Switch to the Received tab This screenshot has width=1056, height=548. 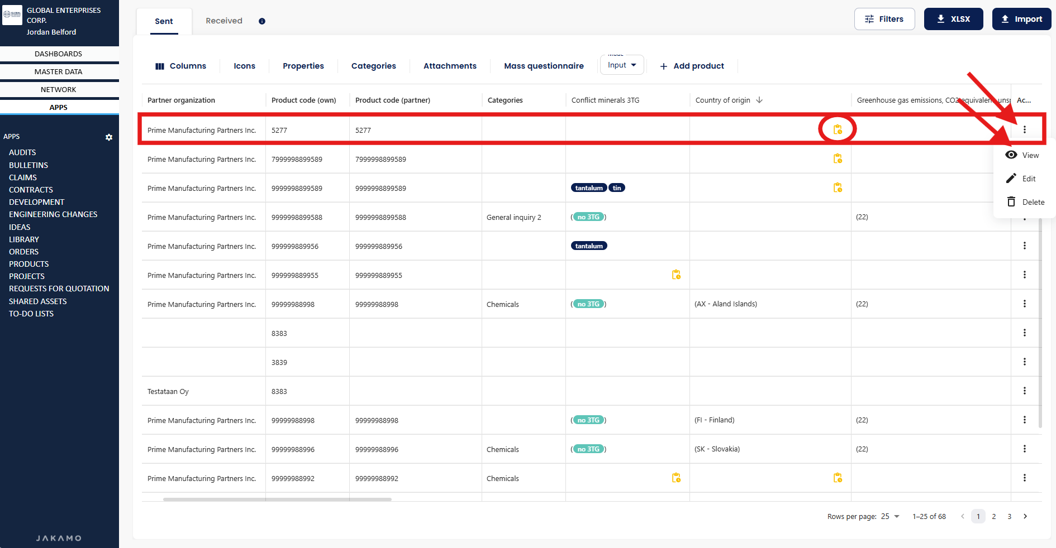(x=224, y=21)
